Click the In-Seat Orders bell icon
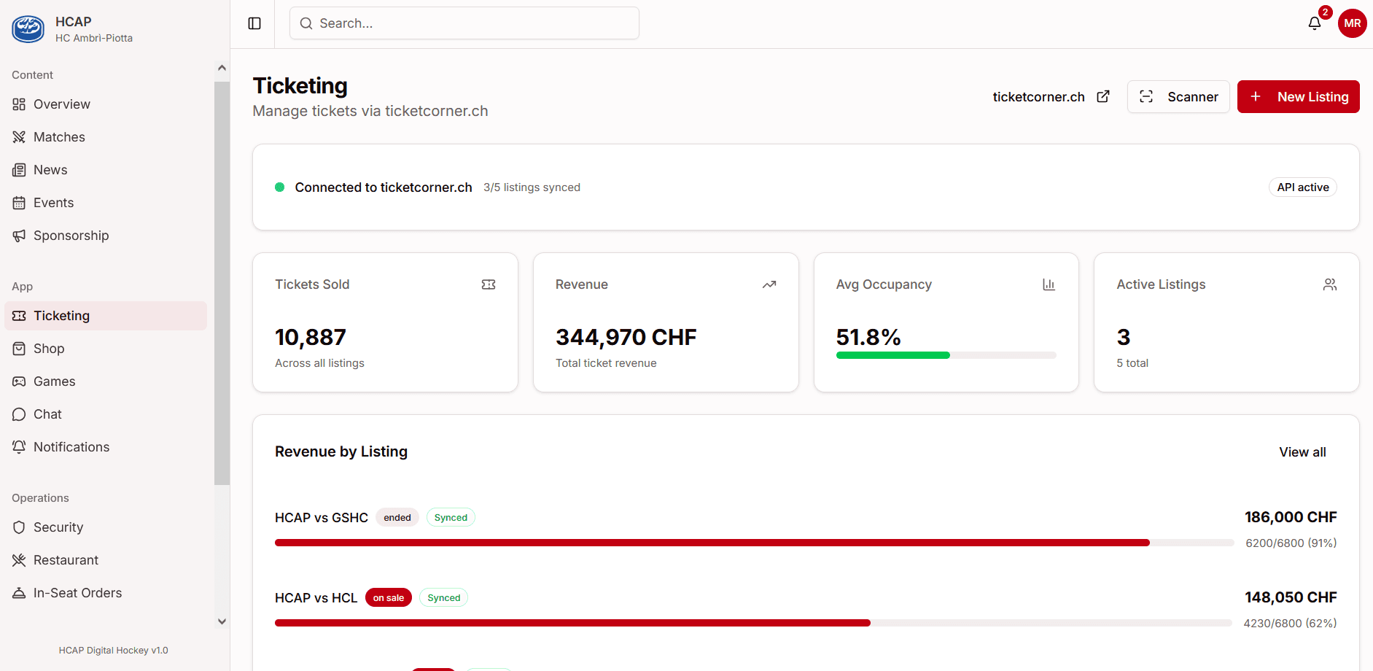The width and height of the screenshot is (1373, 671). click(x=19, y=593)
